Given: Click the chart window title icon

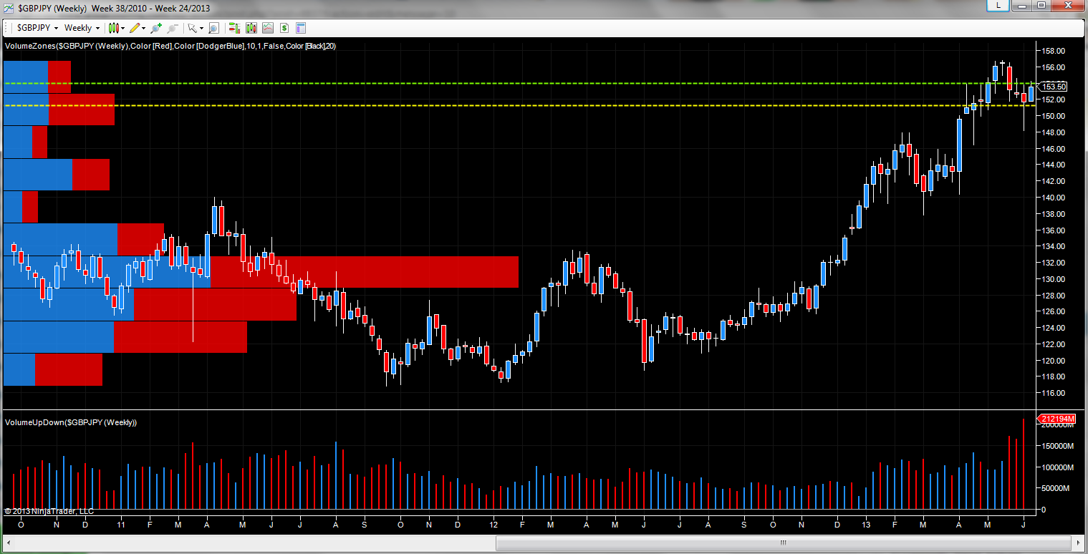Looking at the screenshot, I should (x=9, y=8).
